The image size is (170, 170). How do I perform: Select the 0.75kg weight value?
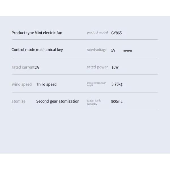tap(117, 84)
